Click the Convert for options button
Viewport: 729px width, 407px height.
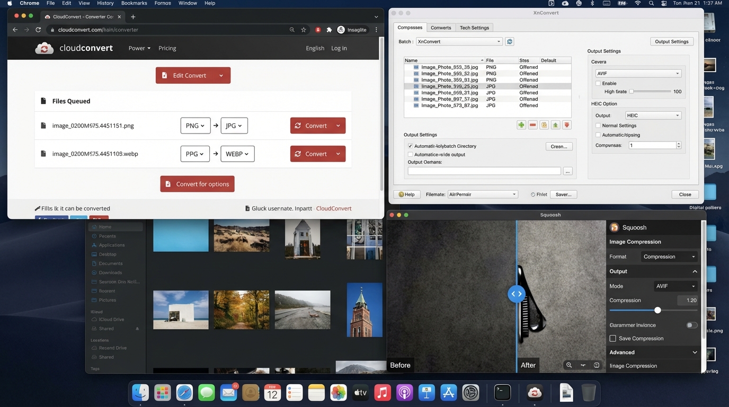click(x=197, y=184)
